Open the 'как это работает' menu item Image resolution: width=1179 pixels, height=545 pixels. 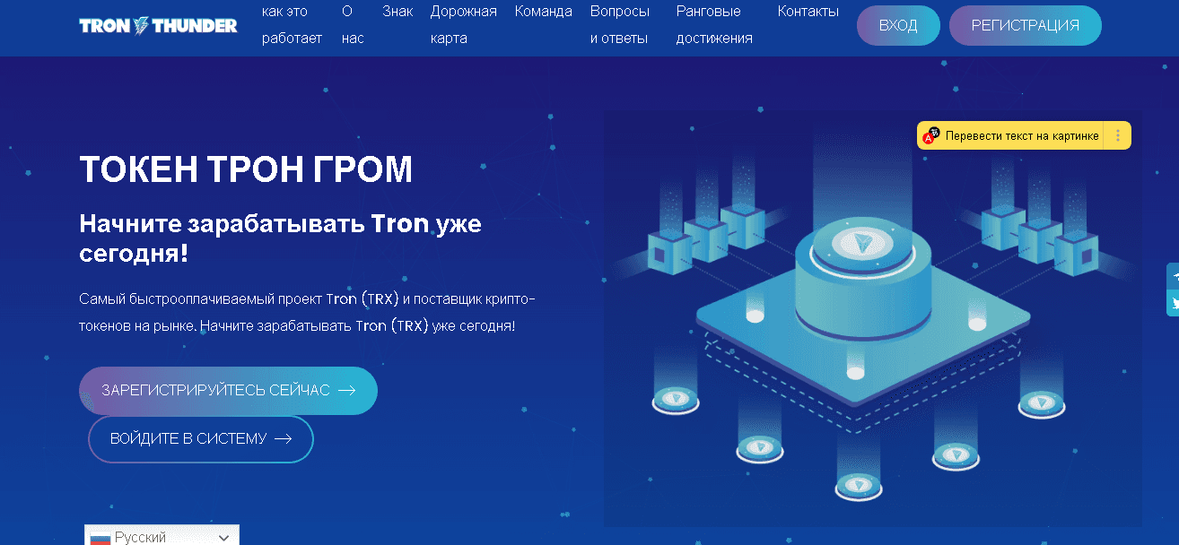tap(292, 25)
